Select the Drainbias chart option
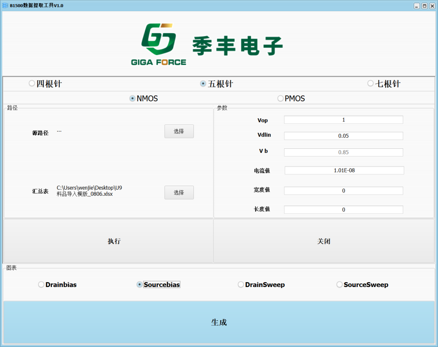This screenshot has height=347, width=438. pos(57,285)
